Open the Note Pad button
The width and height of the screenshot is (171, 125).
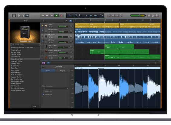tap(149, 16)
